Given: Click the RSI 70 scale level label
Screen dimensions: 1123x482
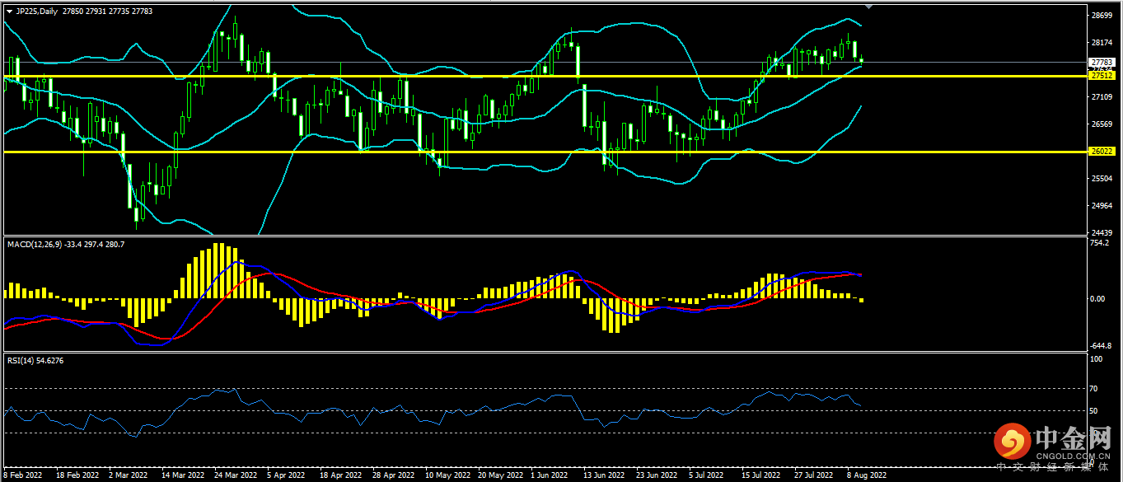Looking at the screenshot, I should 1094,388.
